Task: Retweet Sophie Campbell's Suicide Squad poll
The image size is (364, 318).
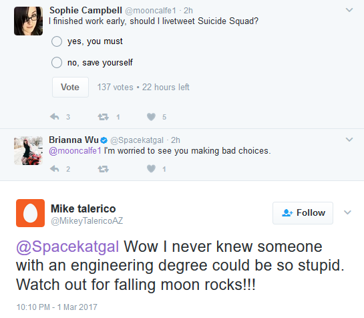Action: coord(104,117)
